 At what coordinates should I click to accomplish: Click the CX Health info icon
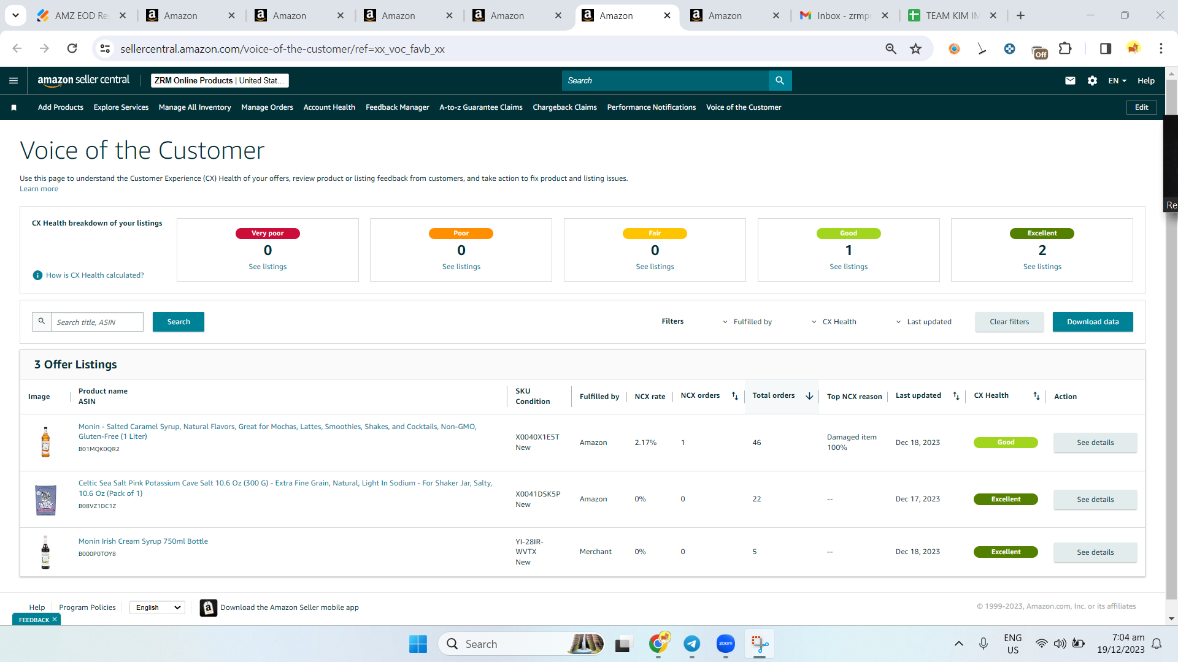37,275
